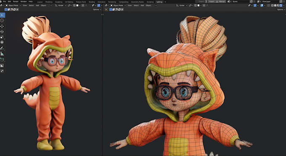
Task: Click 'set new selection' mode in right viewport
Action: (x=111, y=9)
